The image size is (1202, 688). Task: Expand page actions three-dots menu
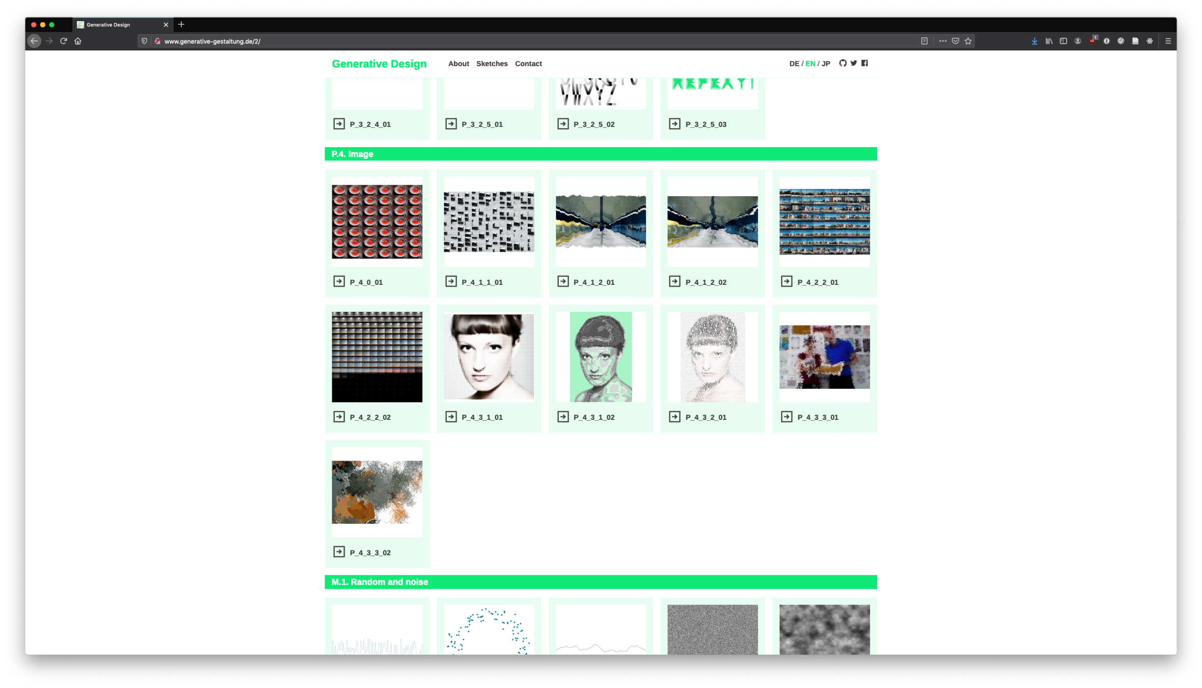coord(943,41)
